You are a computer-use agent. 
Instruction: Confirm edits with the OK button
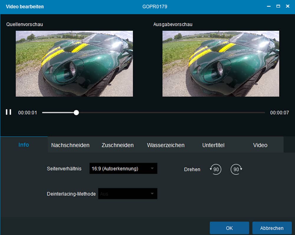point(229,228)
